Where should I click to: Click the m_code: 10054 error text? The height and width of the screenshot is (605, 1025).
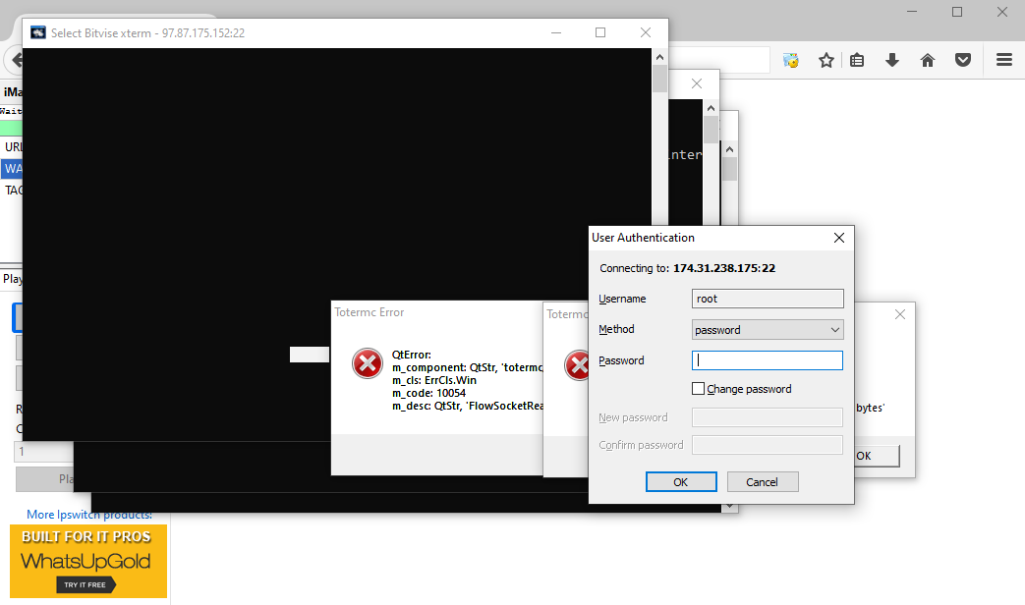click(428, 393)
